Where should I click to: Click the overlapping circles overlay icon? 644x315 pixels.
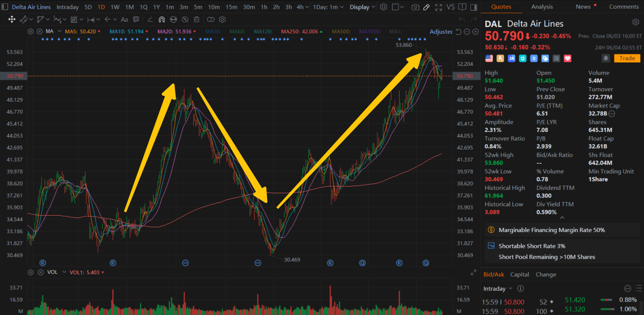210,20
